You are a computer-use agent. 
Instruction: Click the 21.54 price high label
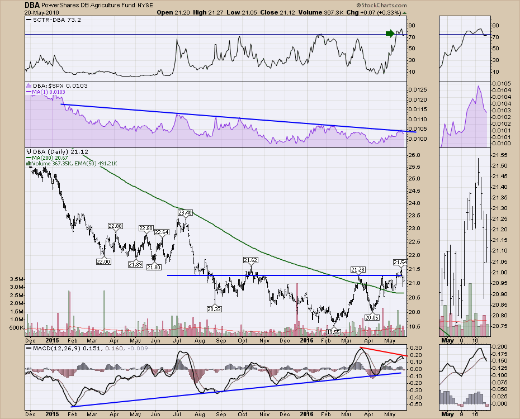coord(400,263)
